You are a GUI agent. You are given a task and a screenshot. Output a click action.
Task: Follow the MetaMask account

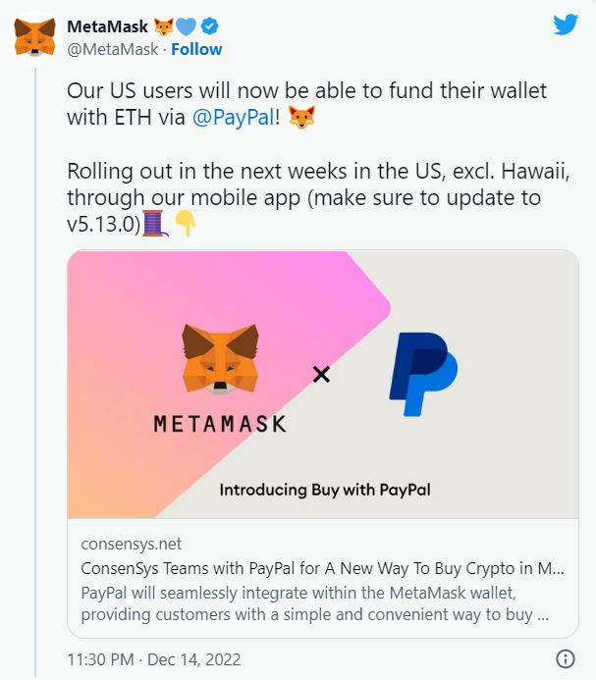point(196,49)
